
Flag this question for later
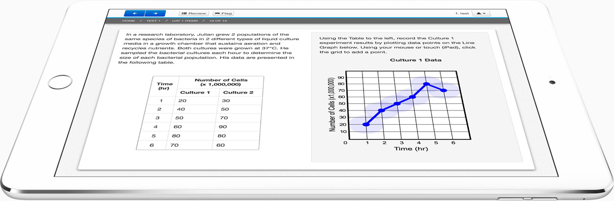(224, 14)
